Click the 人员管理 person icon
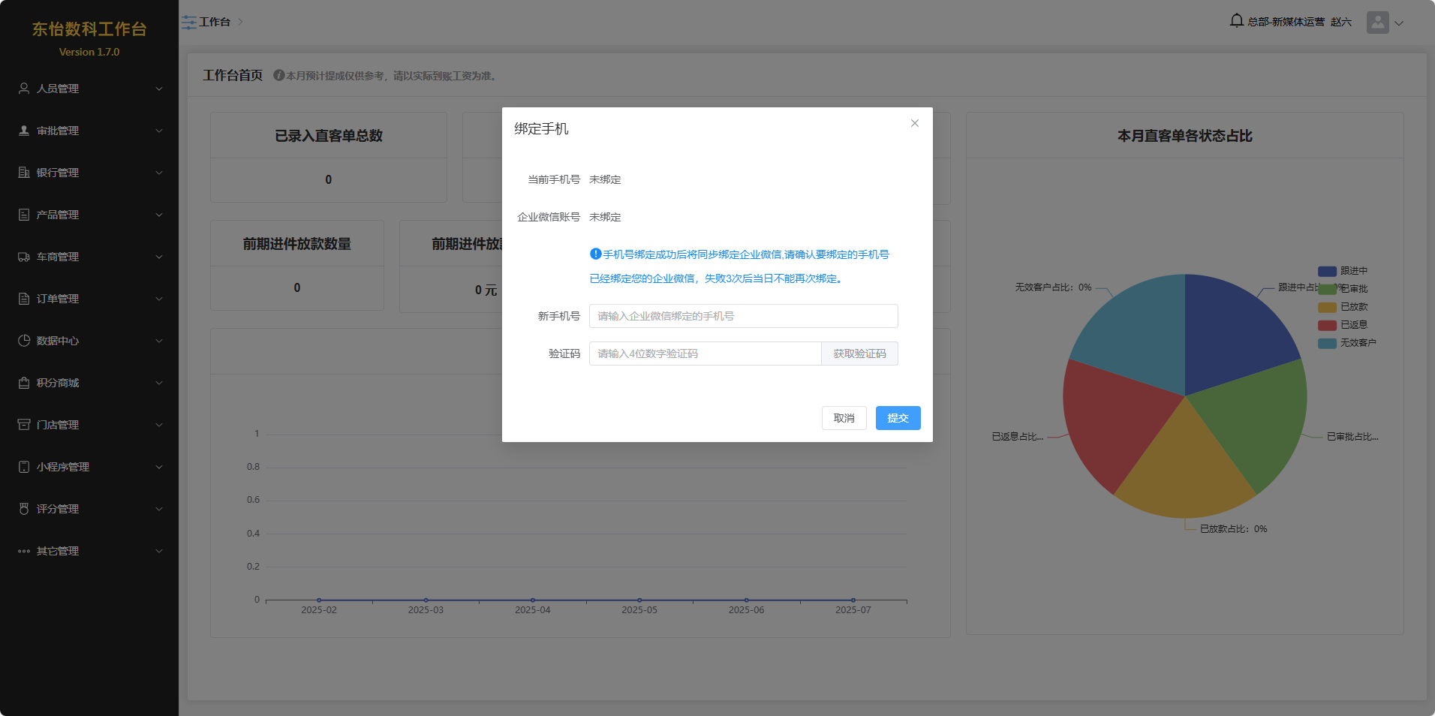This screenshot has height=716, width=1435. pyautogui.click(x=24, y=89)
